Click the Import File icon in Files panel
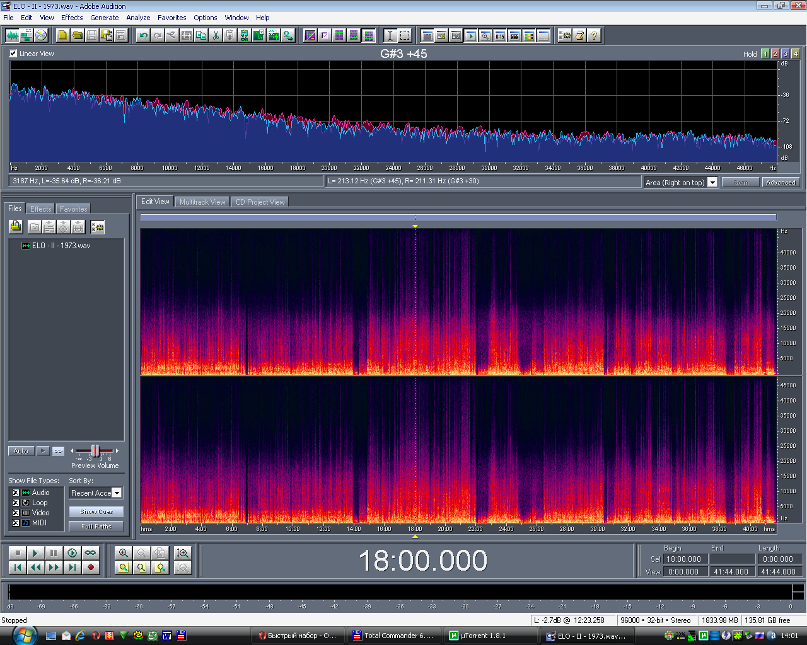This screenshot has width=807, height=645. click(16, 227)
